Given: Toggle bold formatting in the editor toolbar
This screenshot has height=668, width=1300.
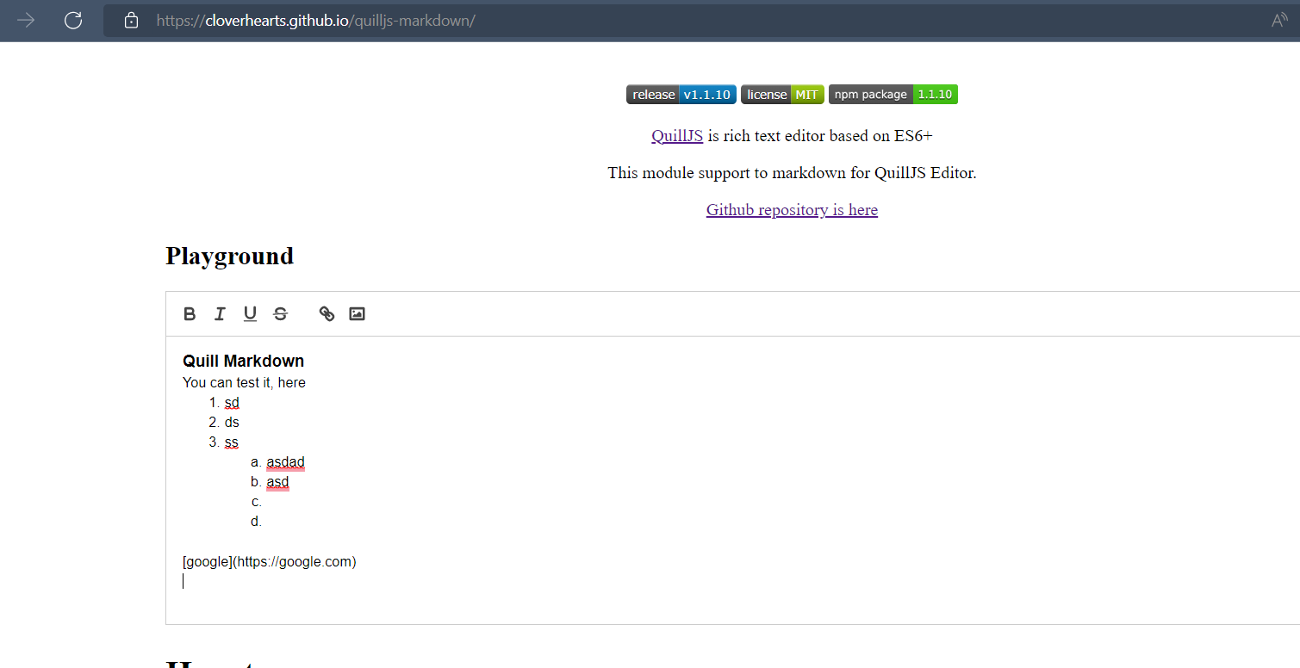Looking at the screenshot, I should (x=190, y=314).
